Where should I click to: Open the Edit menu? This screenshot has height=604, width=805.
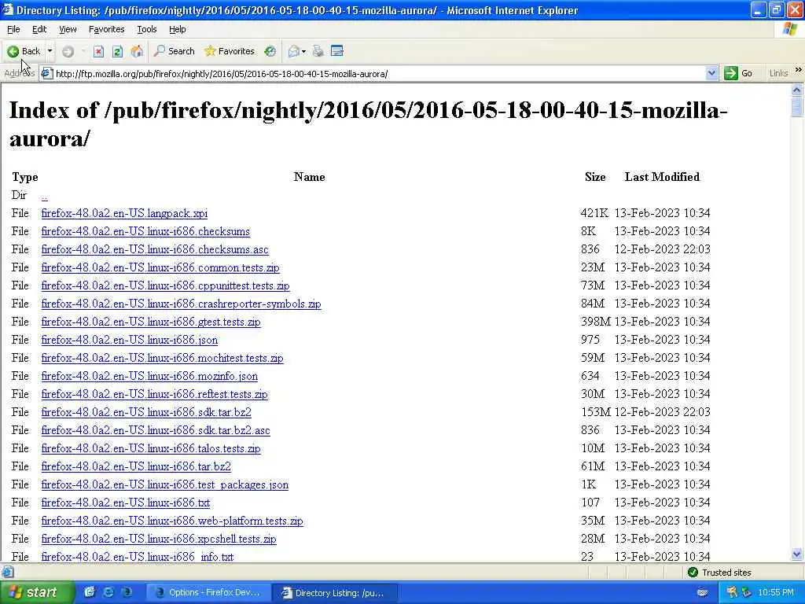(39, 29)
